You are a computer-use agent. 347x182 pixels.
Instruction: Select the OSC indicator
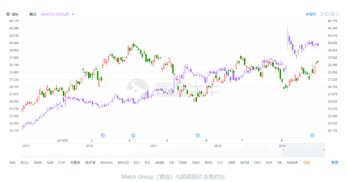pos(258,162)
